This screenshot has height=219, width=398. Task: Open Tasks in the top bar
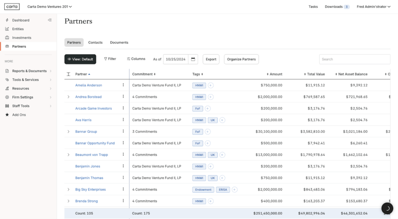point(313,7)
